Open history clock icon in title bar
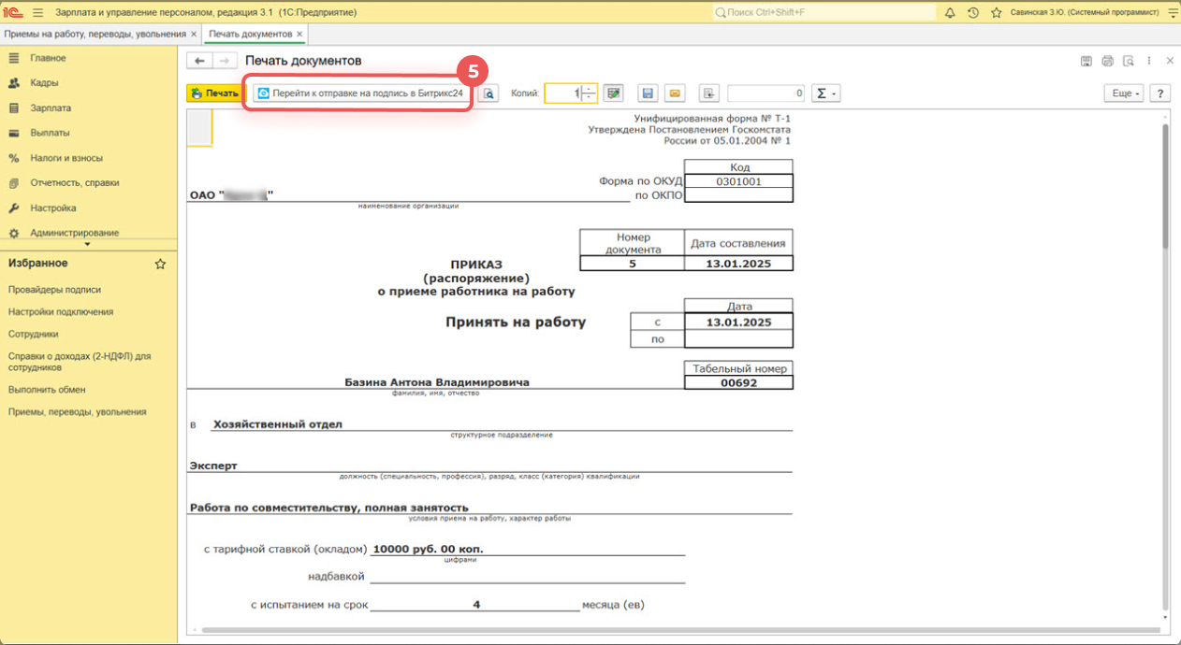1181x645 pixels. pos(973,12)
